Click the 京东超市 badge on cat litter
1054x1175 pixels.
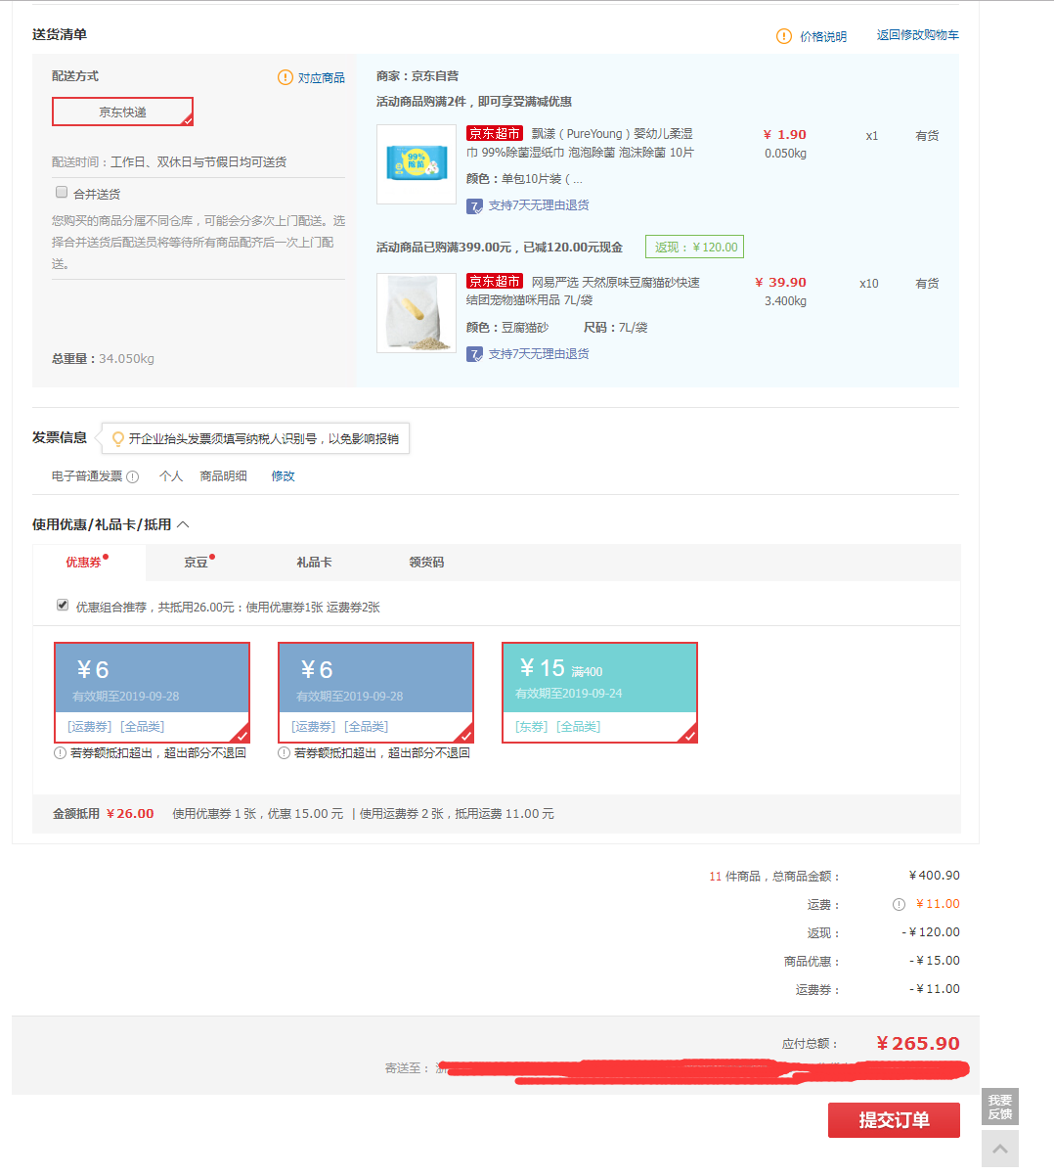[x=495, y=282]
